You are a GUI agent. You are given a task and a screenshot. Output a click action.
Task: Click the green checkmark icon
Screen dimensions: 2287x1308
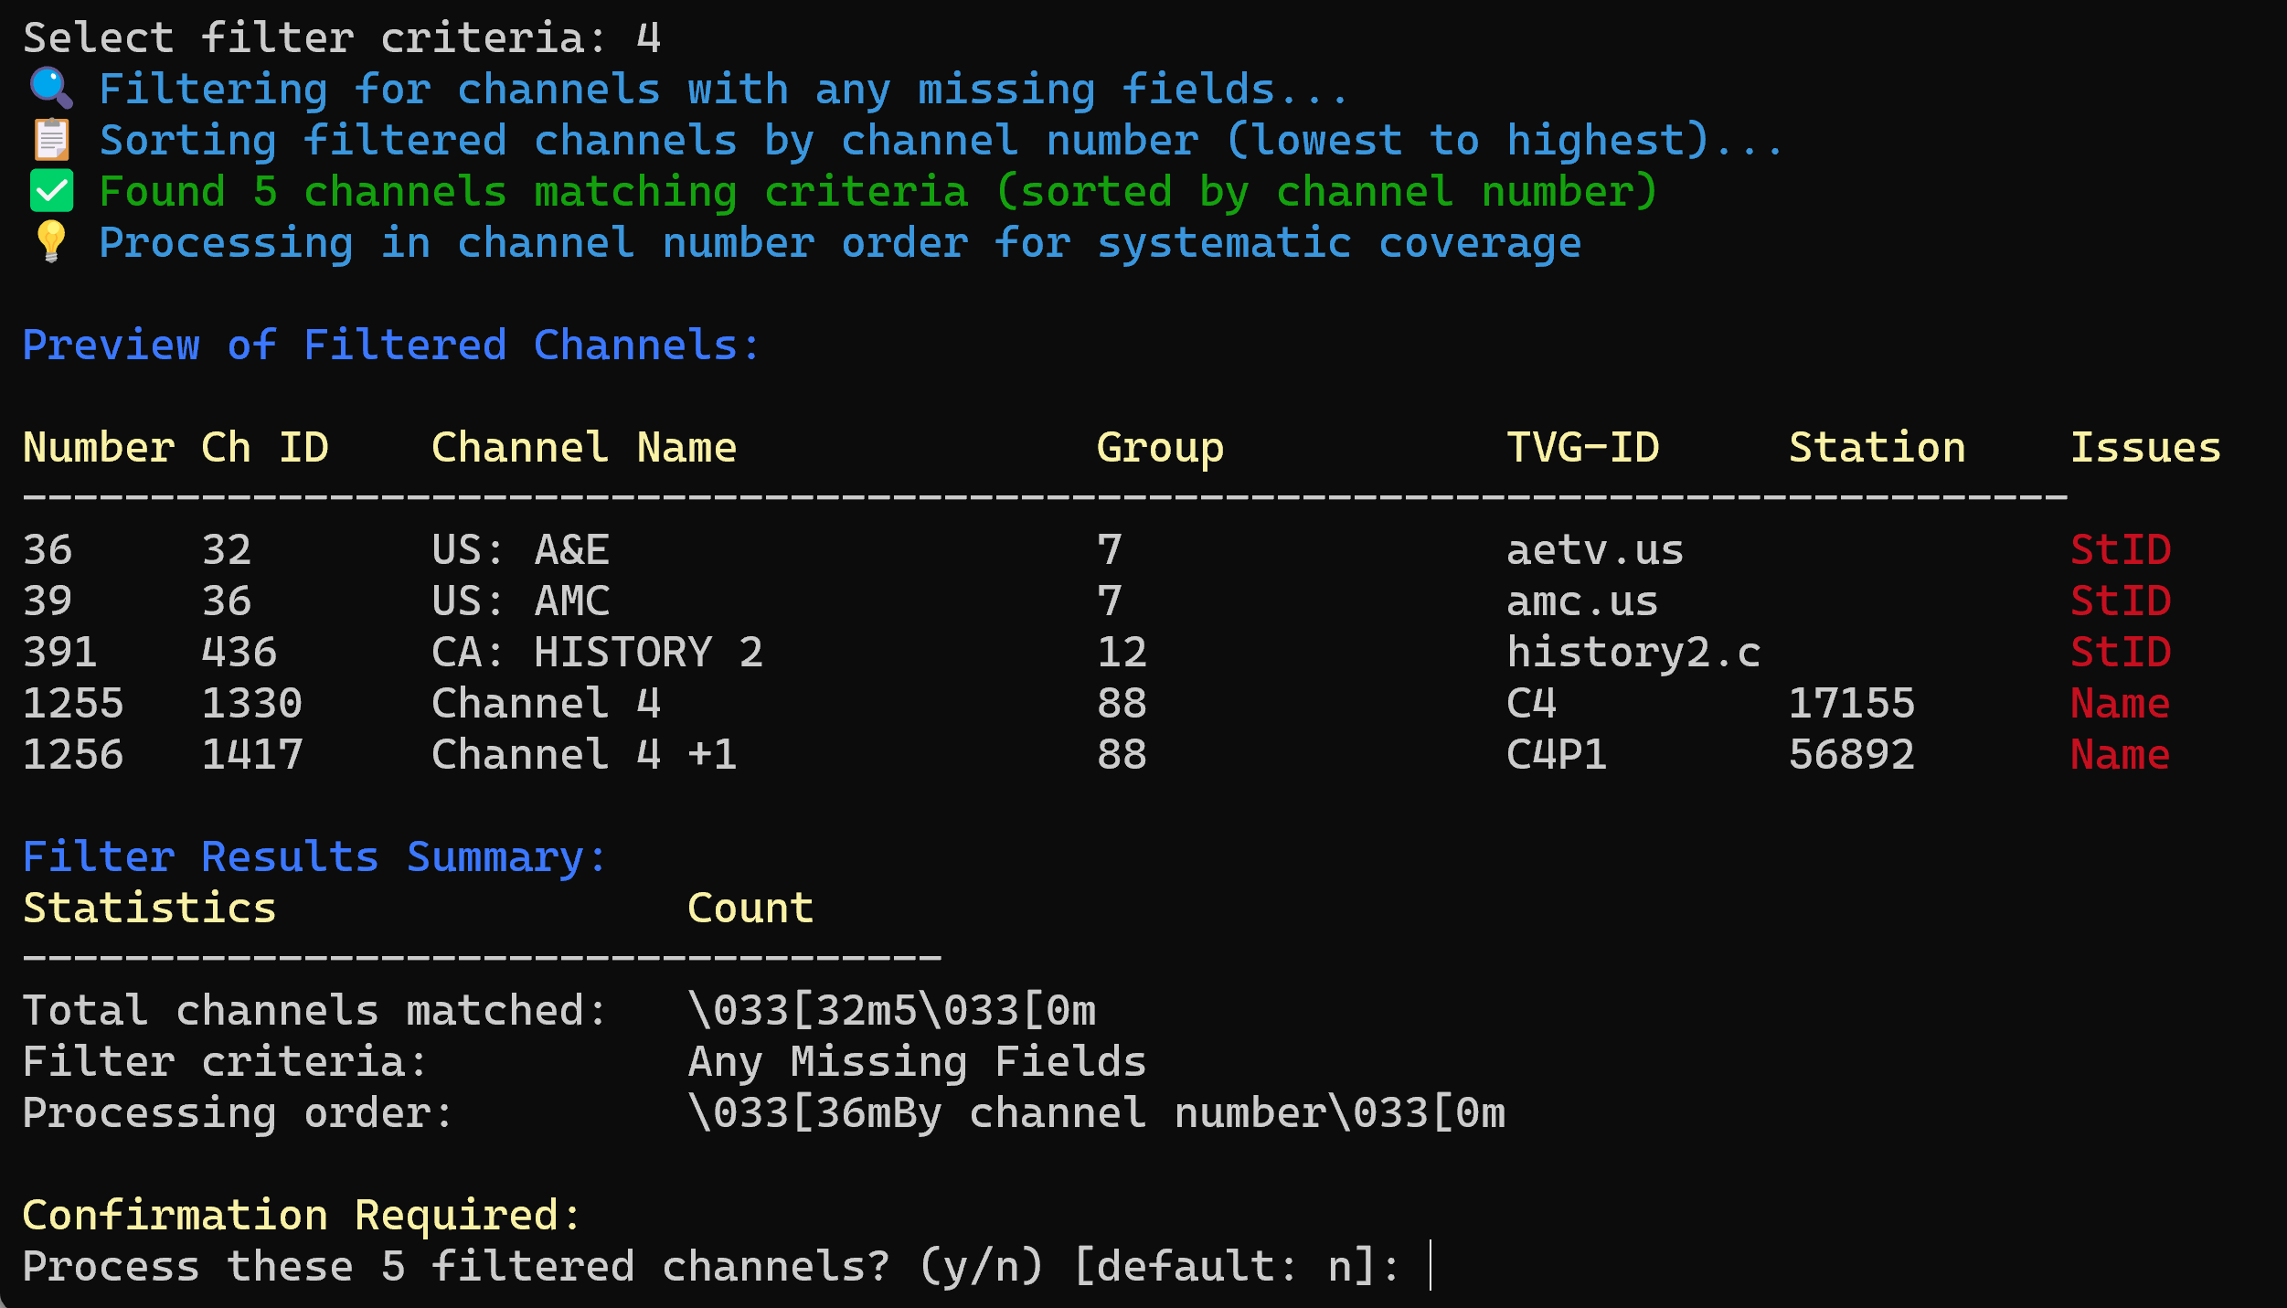[x=51, y=191]
